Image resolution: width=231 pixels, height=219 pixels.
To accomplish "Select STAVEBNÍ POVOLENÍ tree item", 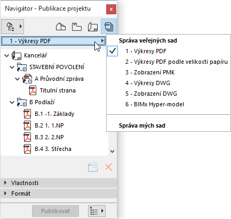I will tap(57, 67).
